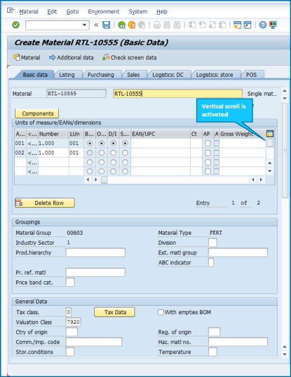Open the Environment menu
Viewport: 291px width, 377px height.
point(104,12)
